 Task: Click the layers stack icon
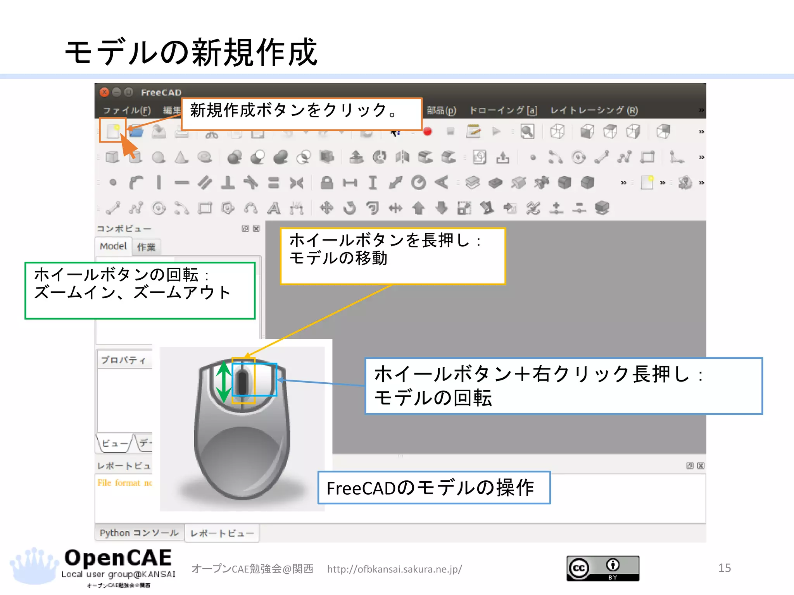point(472,182)
